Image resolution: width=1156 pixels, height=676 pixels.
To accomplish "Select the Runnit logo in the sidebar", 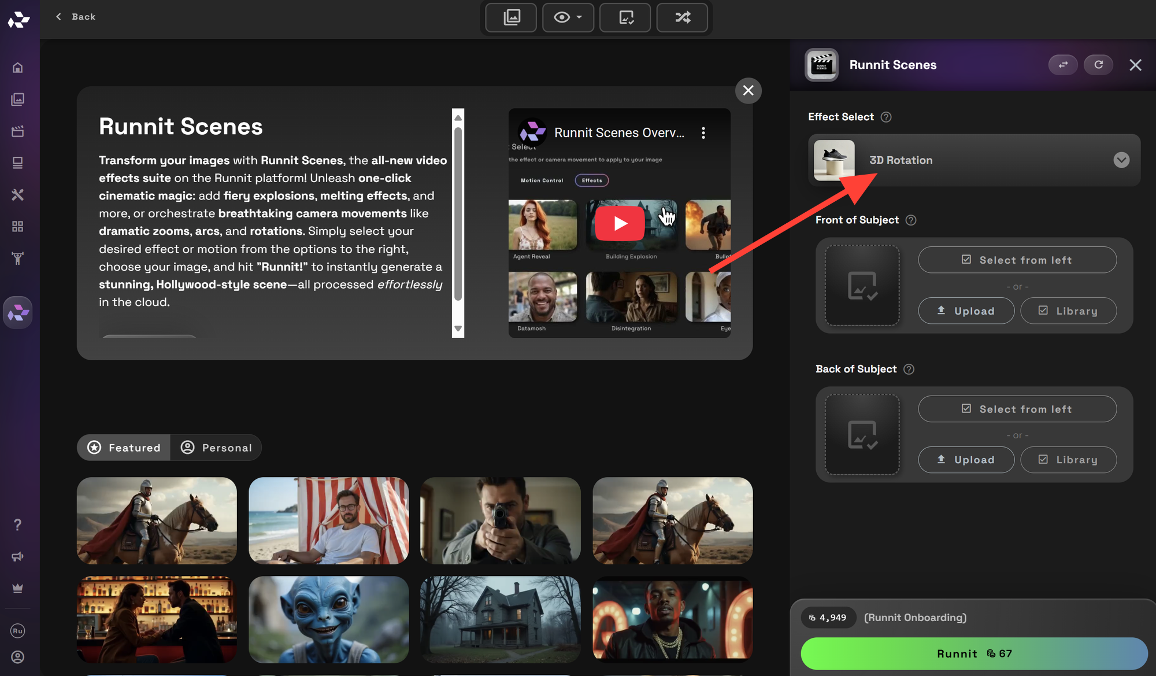I will (18, 312).
